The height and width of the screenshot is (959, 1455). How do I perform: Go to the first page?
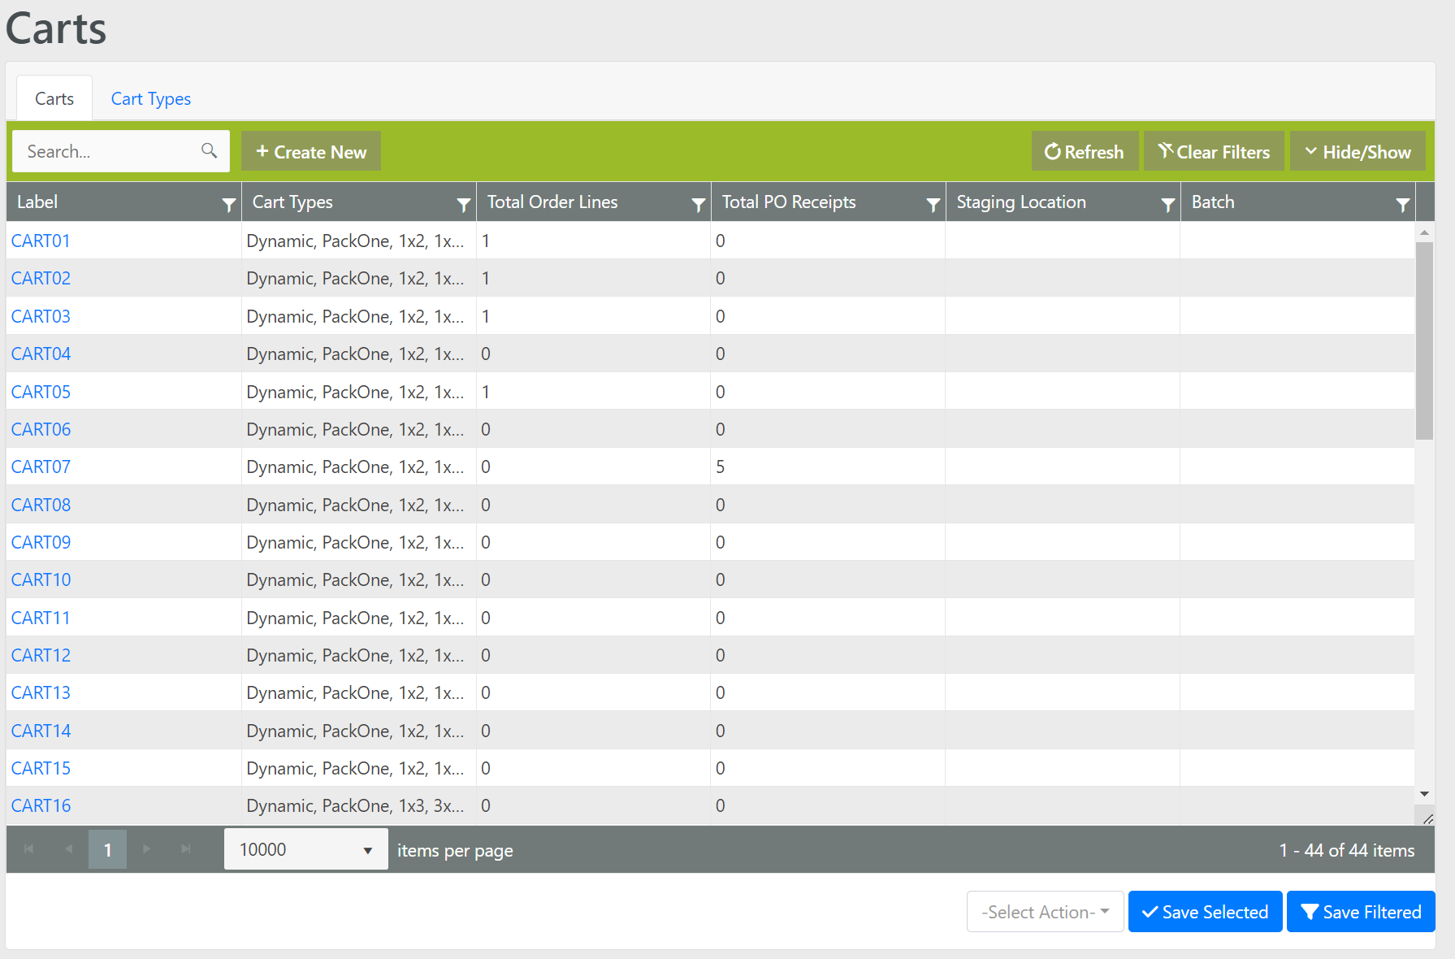[29, 849]
